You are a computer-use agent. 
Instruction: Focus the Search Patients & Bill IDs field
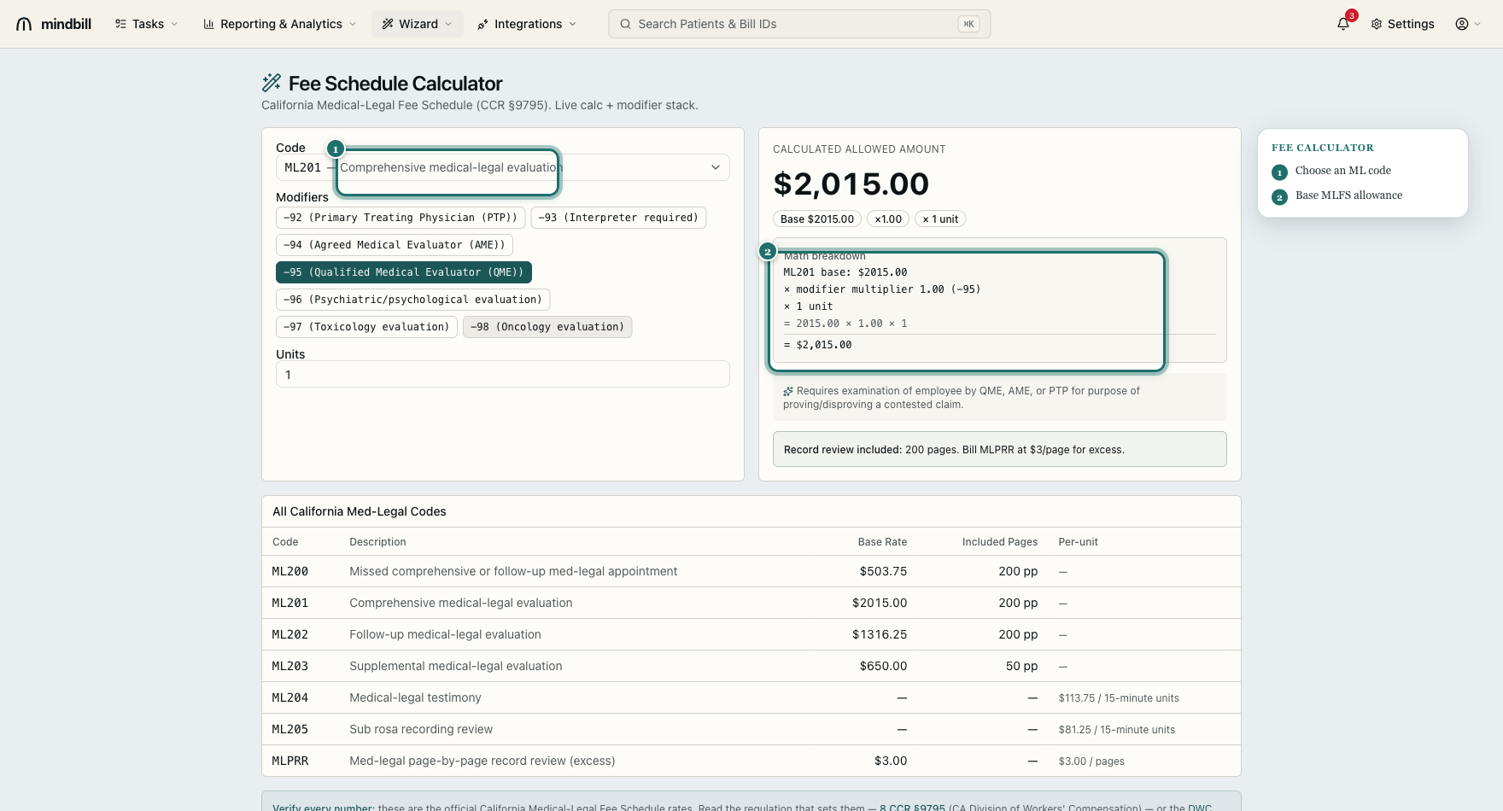799,24
